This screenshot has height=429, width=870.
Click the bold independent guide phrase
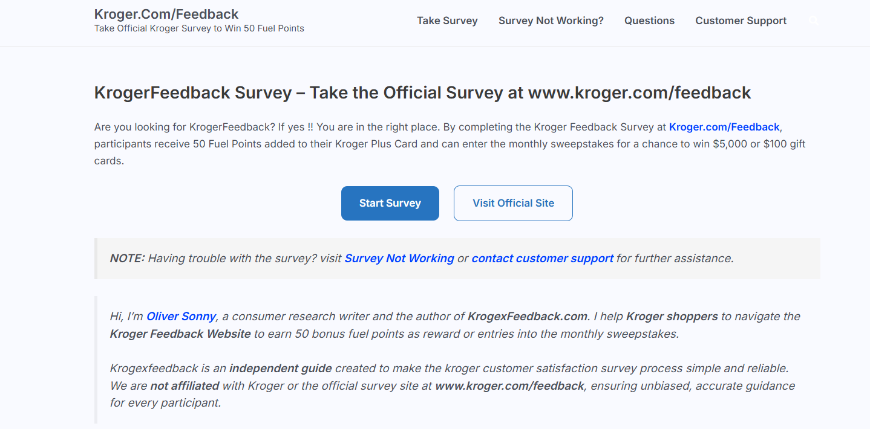point(280,368)
